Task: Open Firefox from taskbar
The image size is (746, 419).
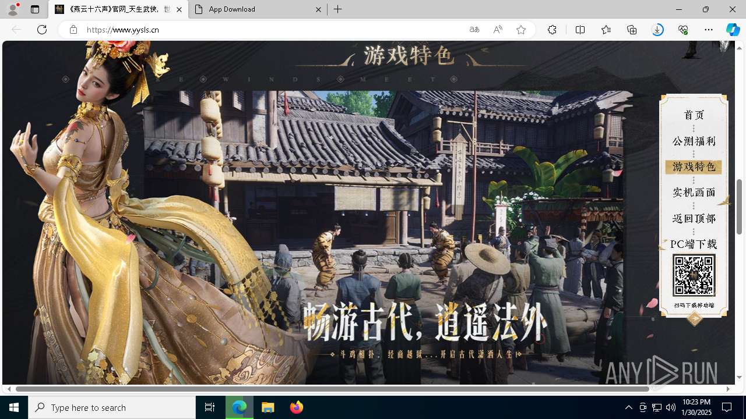Action: (297, 407)
